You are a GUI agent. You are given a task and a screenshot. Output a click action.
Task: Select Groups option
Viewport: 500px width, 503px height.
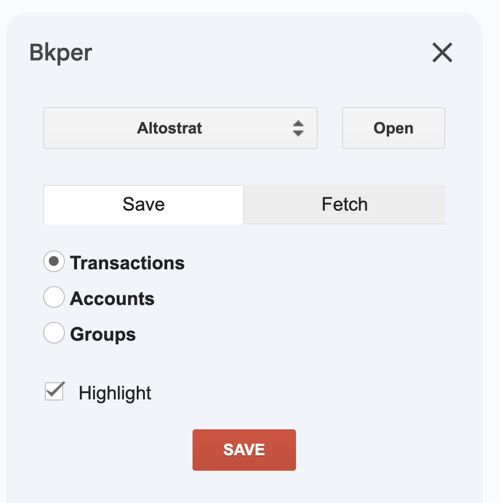tap(53, 333)
